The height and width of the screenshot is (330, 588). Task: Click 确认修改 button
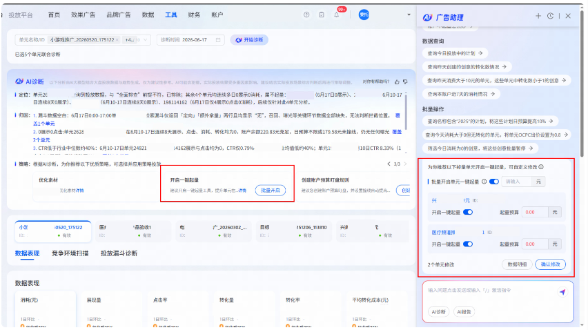coord(551,264)
